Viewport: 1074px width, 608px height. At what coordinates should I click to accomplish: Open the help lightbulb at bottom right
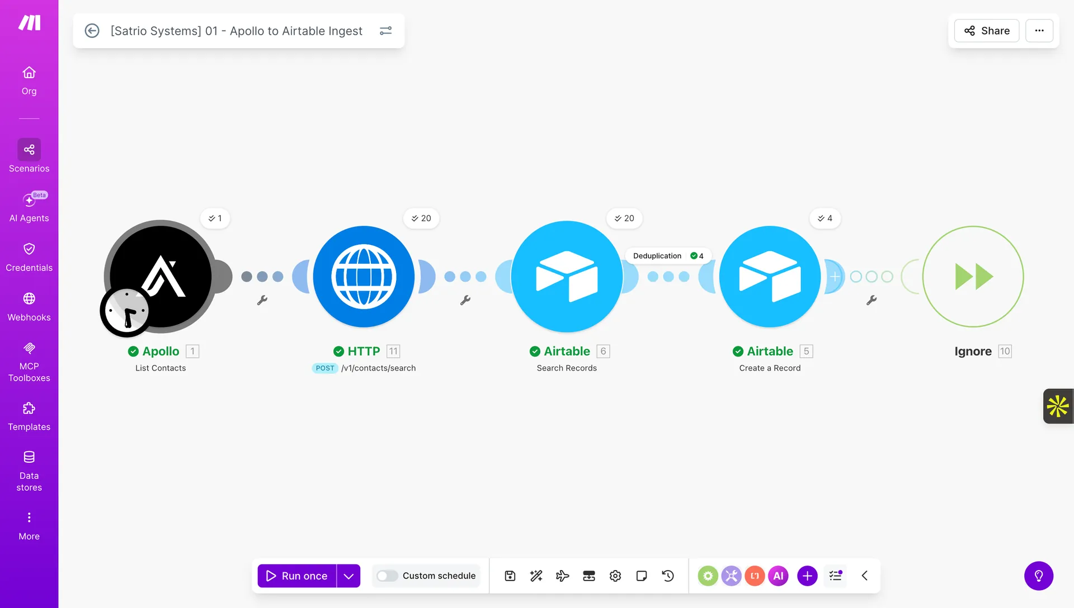1039,576
